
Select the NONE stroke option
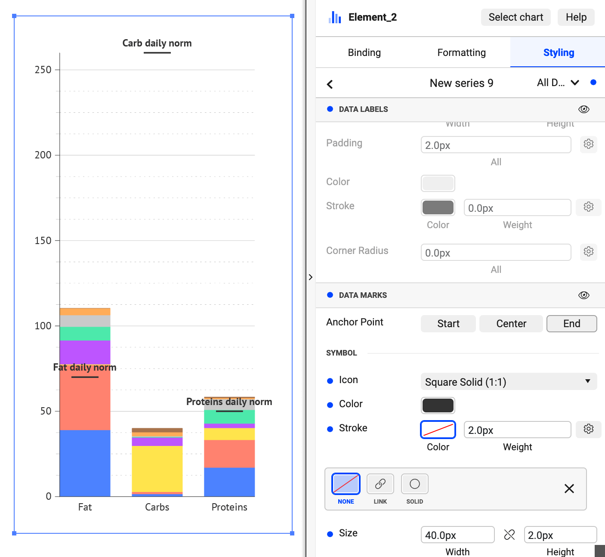(346, 483)
